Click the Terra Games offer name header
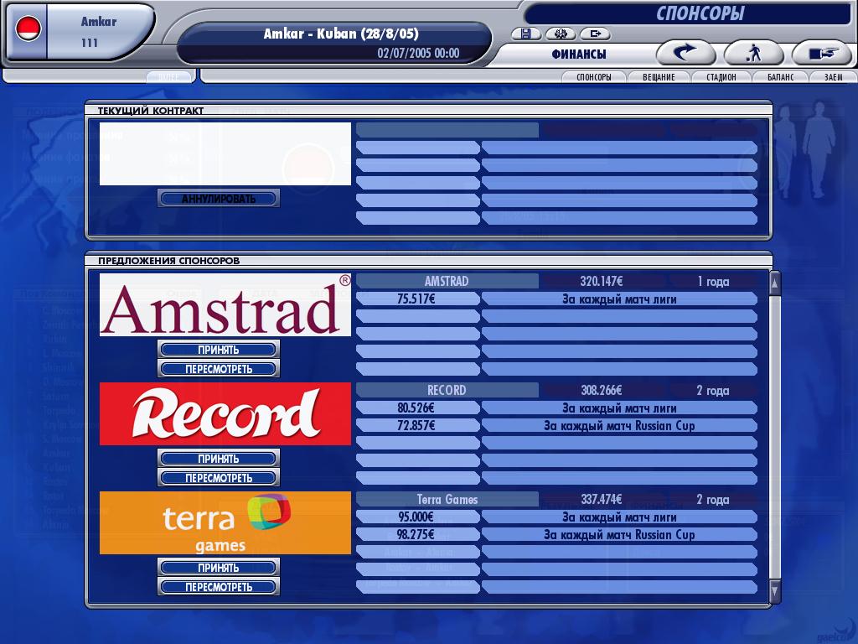 click(x=447, y=500)
